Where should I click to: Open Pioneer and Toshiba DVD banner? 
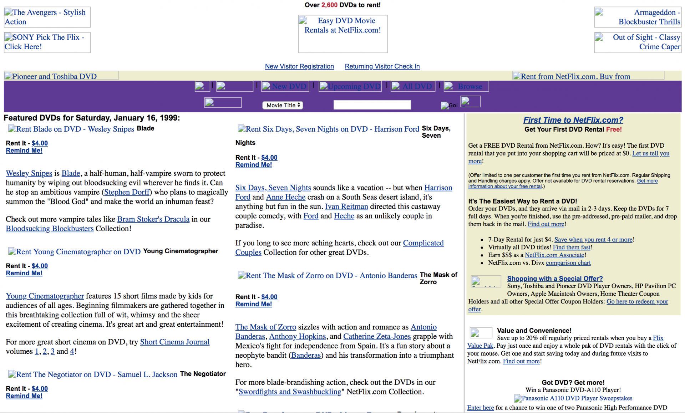(61, 76)
